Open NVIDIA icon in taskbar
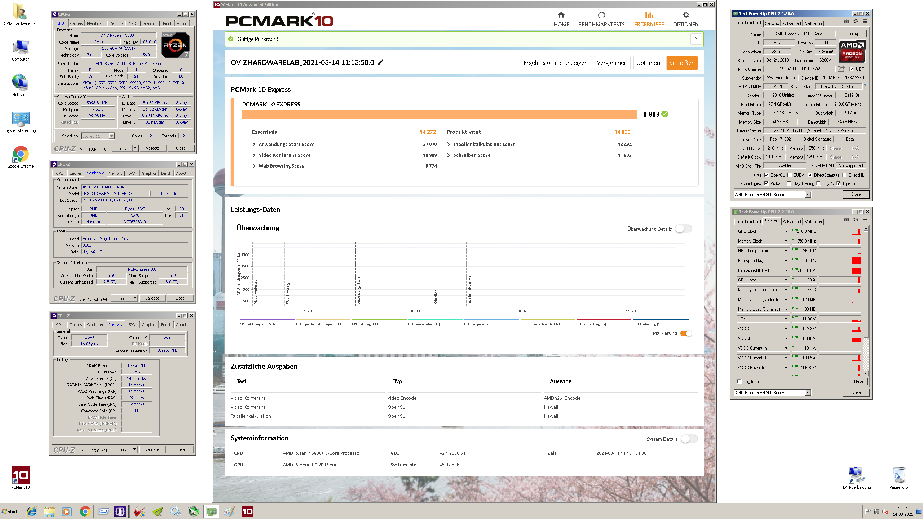 [158, 511]
